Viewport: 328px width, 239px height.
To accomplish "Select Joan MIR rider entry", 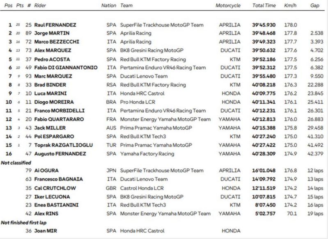I will [x=46, y=231].
